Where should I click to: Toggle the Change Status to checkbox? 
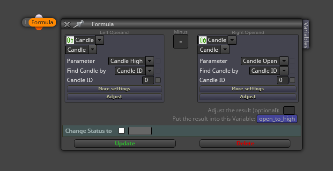click(x=121, y=131)
